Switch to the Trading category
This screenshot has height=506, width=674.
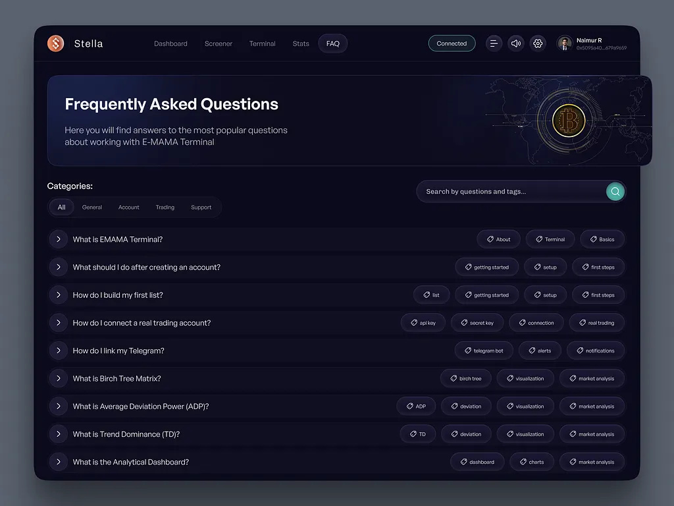(165, 207)
